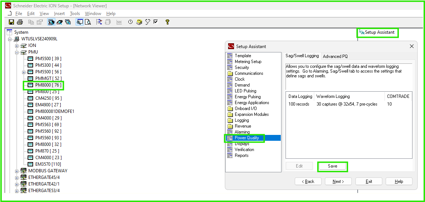Screen dimensions: 425x202
Task: Click the page-with-magnifier toolbar icon
Action: (x=88, y=22)
